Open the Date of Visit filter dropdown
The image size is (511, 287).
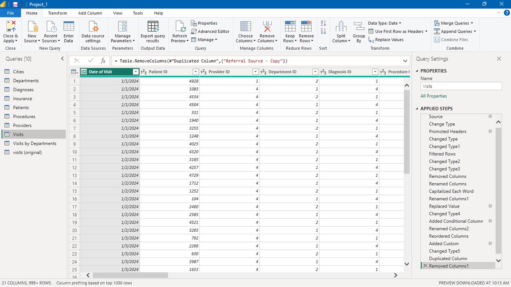click(x=135, y=72)
